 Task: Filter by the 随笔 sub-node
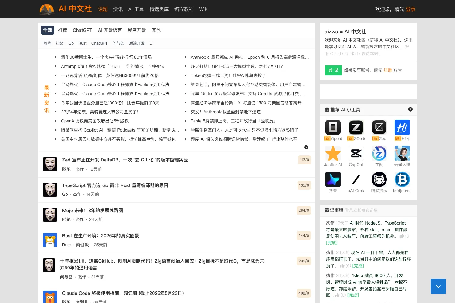(x=47, y=43)
